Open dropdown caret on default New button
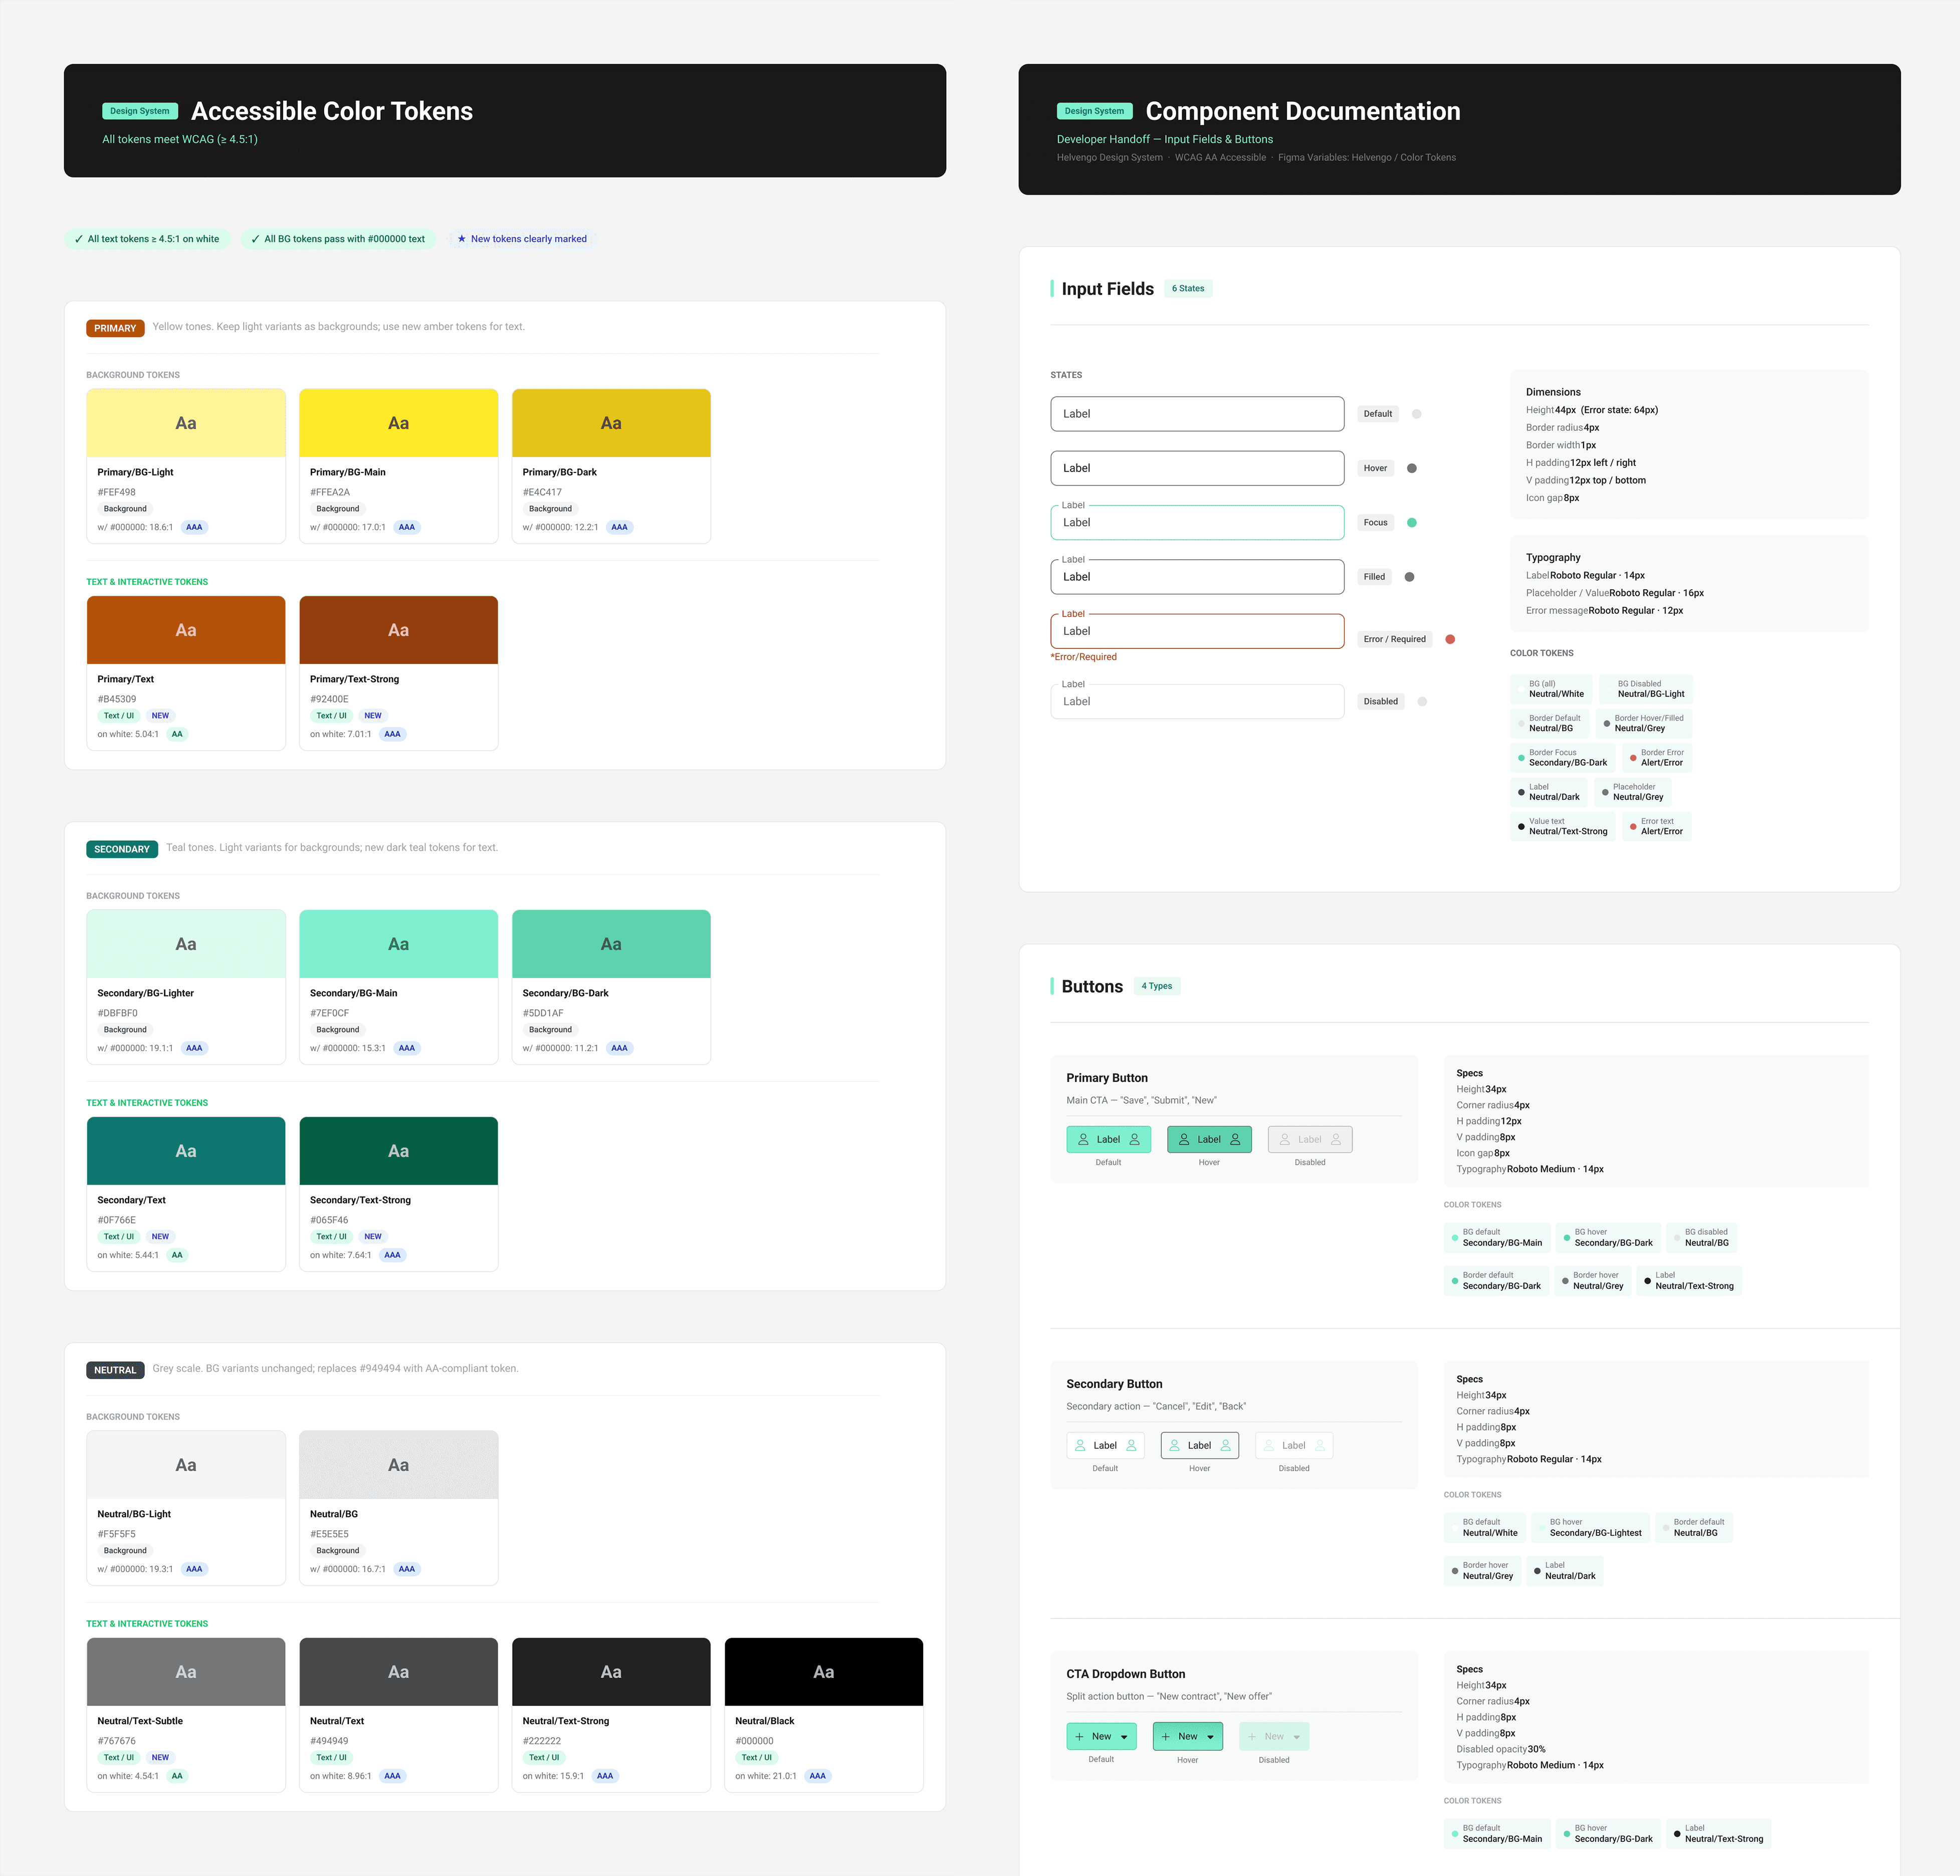 (x=1124, y=1737)
